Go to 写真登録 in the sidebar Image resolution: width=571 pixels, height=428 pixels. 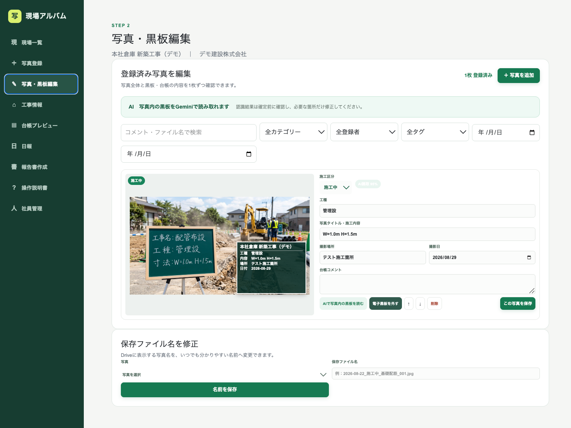(x=41, y=63)
